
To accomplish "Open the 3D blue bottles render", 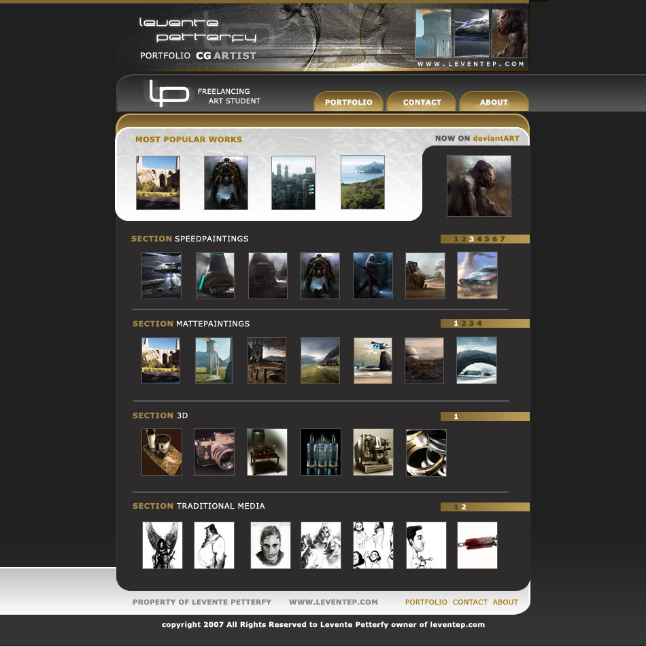I will coord(321,452).
